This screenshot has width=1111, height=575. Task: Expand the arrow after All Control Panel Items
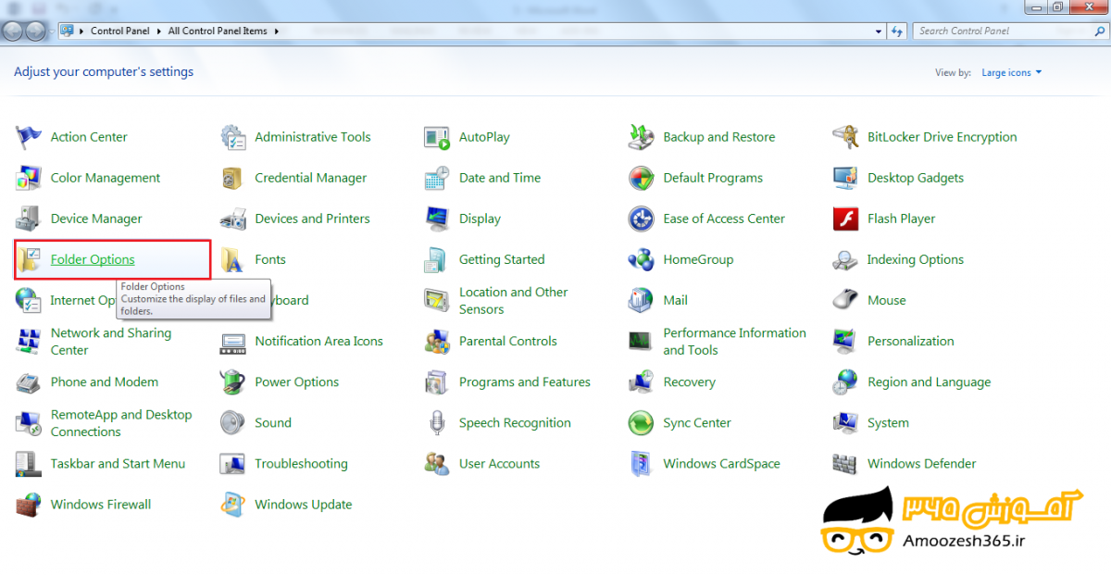(276, 31)
